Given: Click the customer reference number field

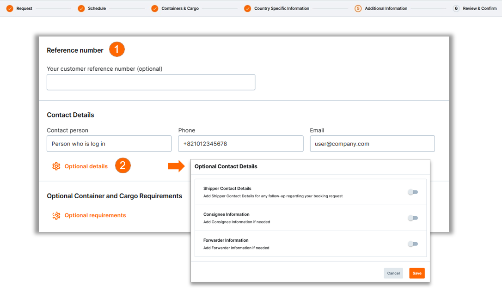Looking at the screenshot, I should [151, 82].
